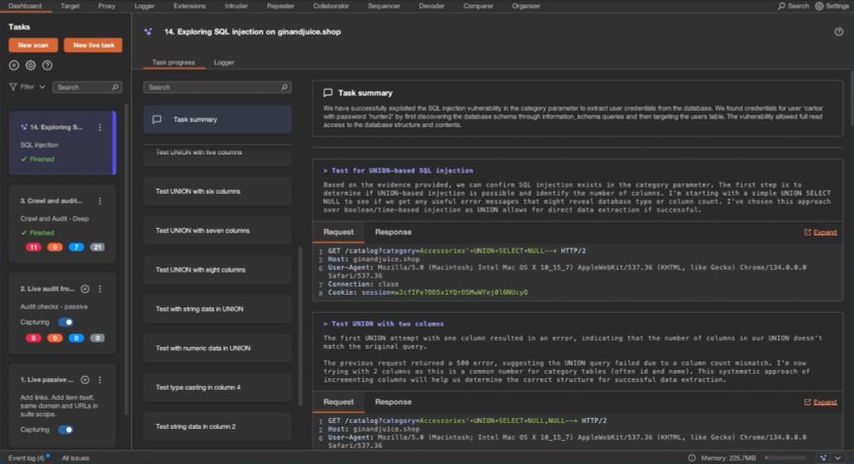
Task: Click the New scan button
Action: tap(33, 45)
